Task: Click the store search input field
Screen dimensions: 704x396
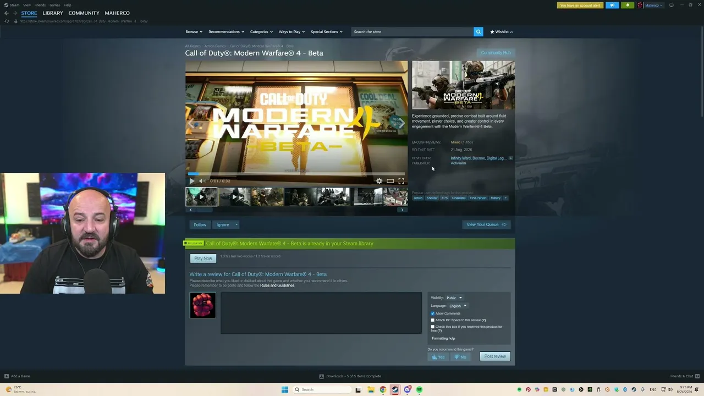Action: coord(413,32)
